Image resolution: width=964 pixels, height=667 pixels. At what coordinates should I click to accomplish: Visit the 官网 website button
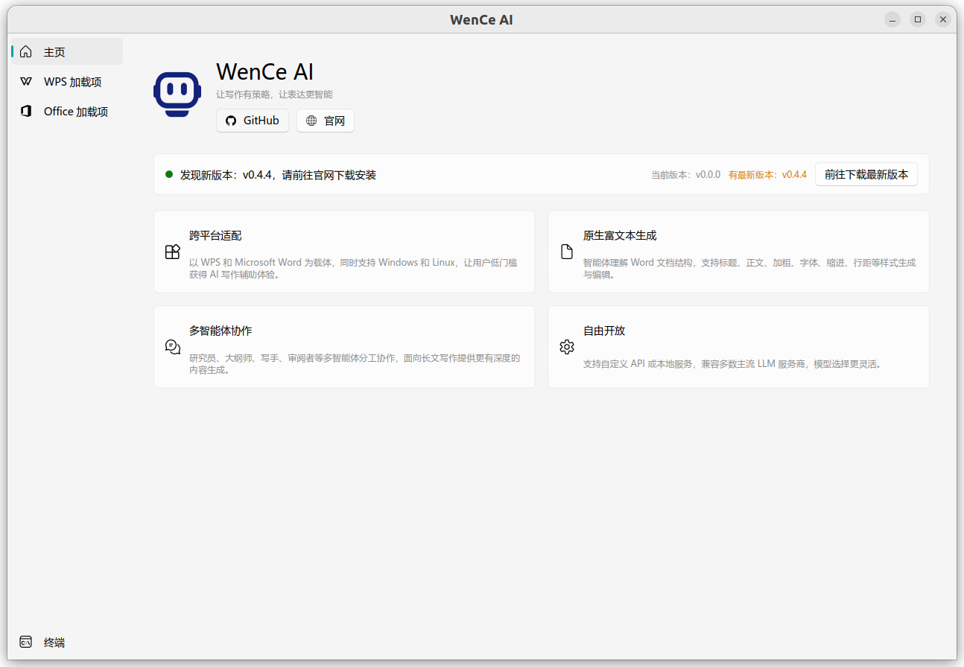(x=326, y=121)
